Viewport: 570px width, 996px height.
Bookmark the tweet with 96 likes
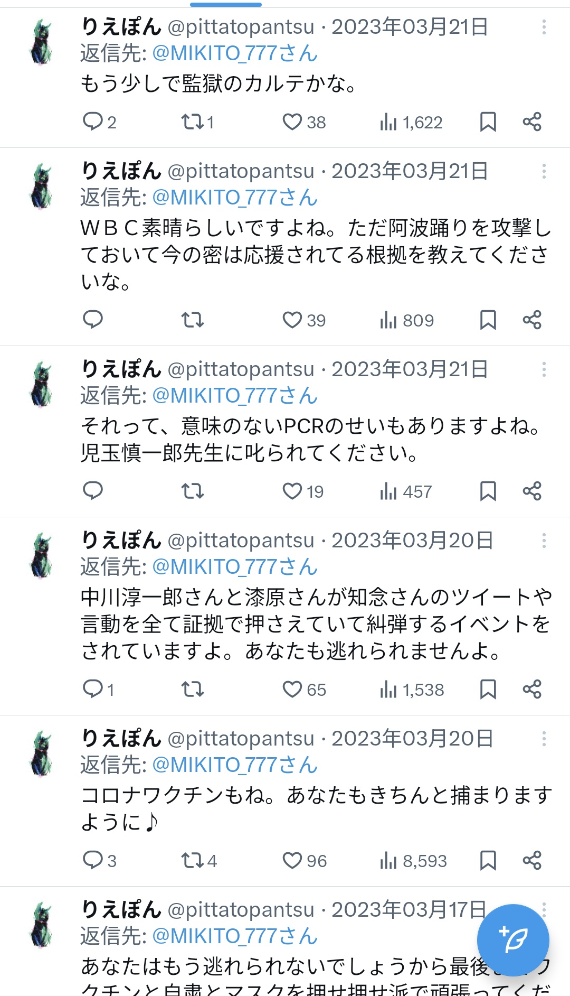[488, 860]
